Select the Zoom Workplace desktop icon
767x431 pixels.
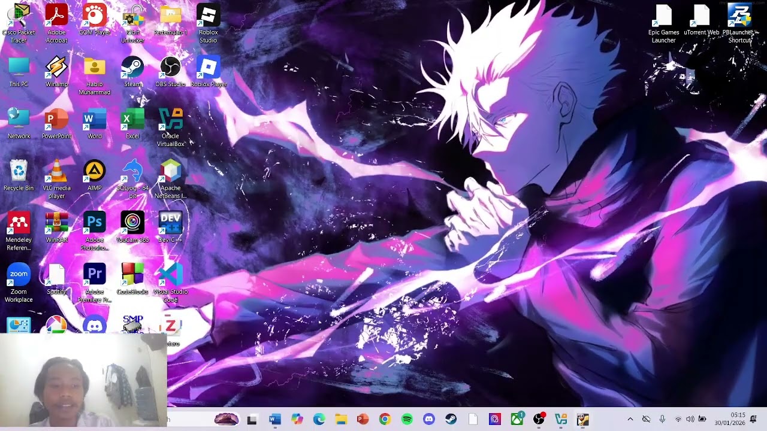click(19, 284)
